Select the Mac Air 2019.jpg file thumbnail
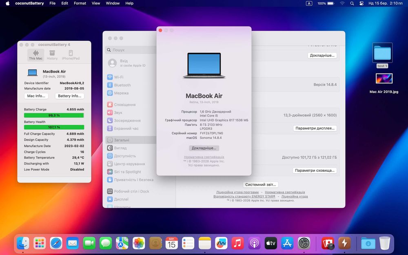408x255 pixels. tap(384, 78)
